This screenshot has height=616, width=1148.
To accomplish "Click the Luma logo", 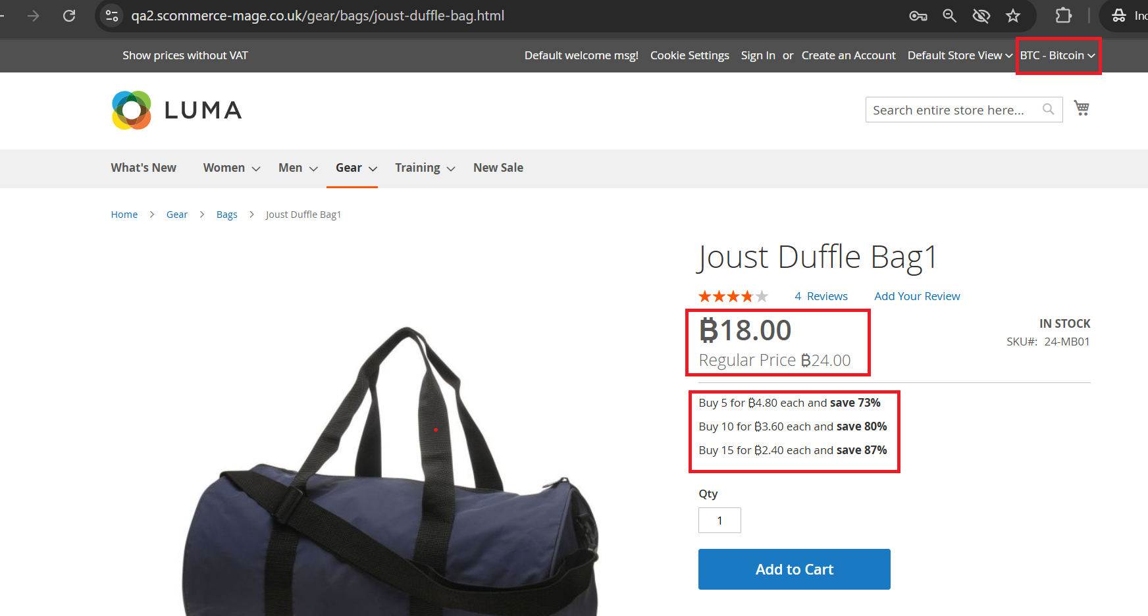I will pyautogui.click(x=176, y=110).
